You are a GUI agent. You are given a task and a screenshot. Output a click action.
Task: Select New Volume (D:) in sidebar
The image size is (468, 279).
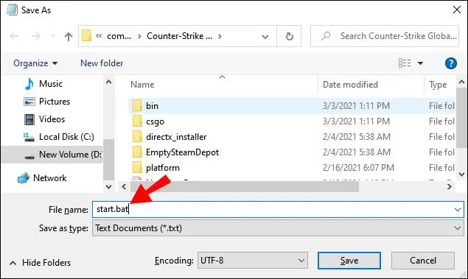[52, 155]
